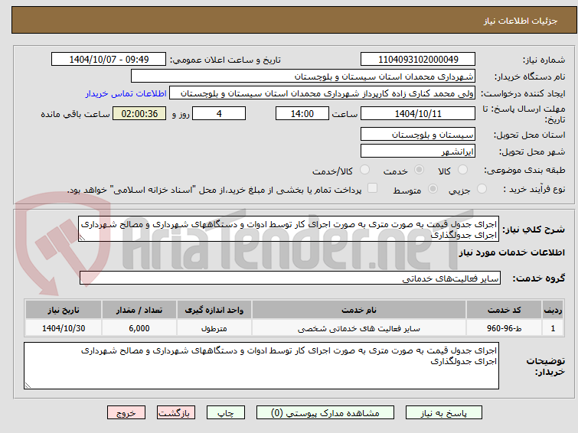578x433 pixels.
Task: Select the خدمت radio button
Action: click(x=419, y=170)
